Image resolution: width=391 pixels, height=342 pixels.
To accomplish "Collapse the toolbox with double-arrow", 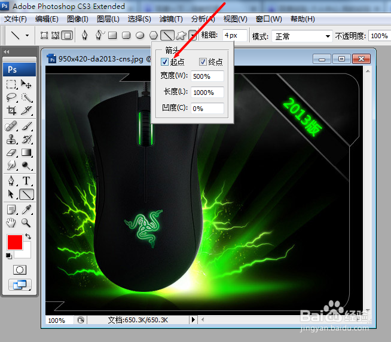I will coord(6,52).
